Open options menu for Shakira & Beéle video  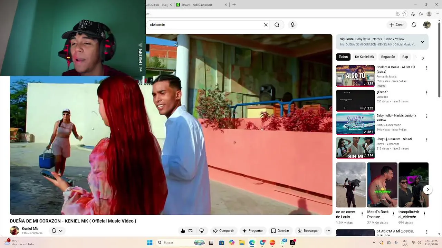click(426, 68)
